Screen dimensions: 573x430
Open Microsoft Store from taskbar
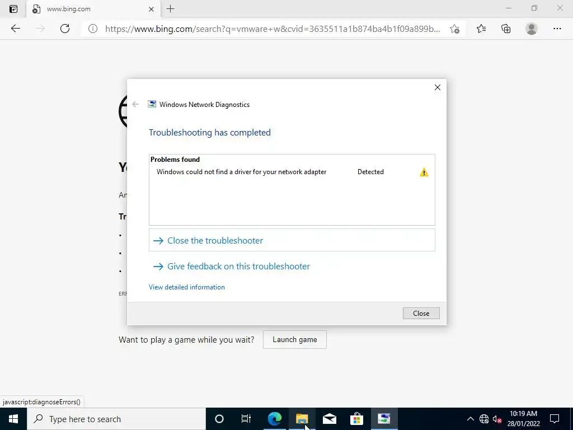pyautogui.click(x=356, y=419)
